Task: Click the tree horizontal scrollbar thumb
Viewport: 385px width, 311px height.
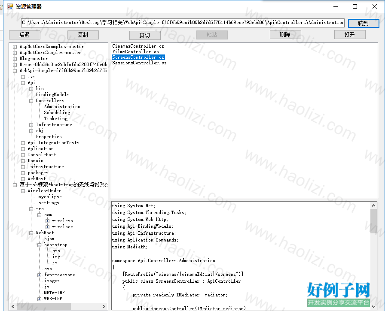Action: point(43,307)
